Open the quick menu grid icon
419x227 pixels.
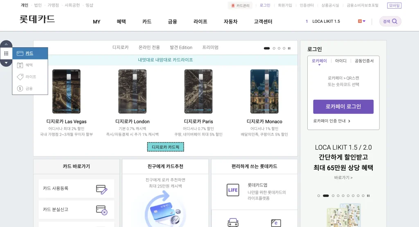(x=6, y=53)
